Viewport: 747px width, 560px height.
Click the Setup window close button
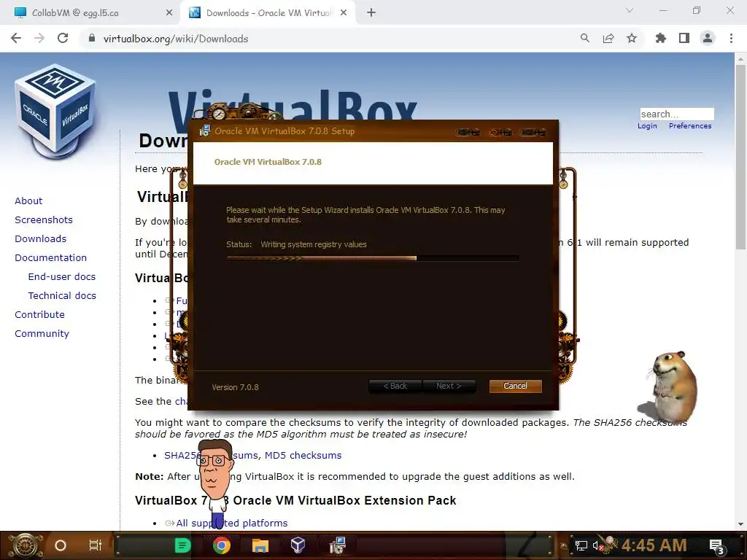pyautogui.click(x=533, y=133)
